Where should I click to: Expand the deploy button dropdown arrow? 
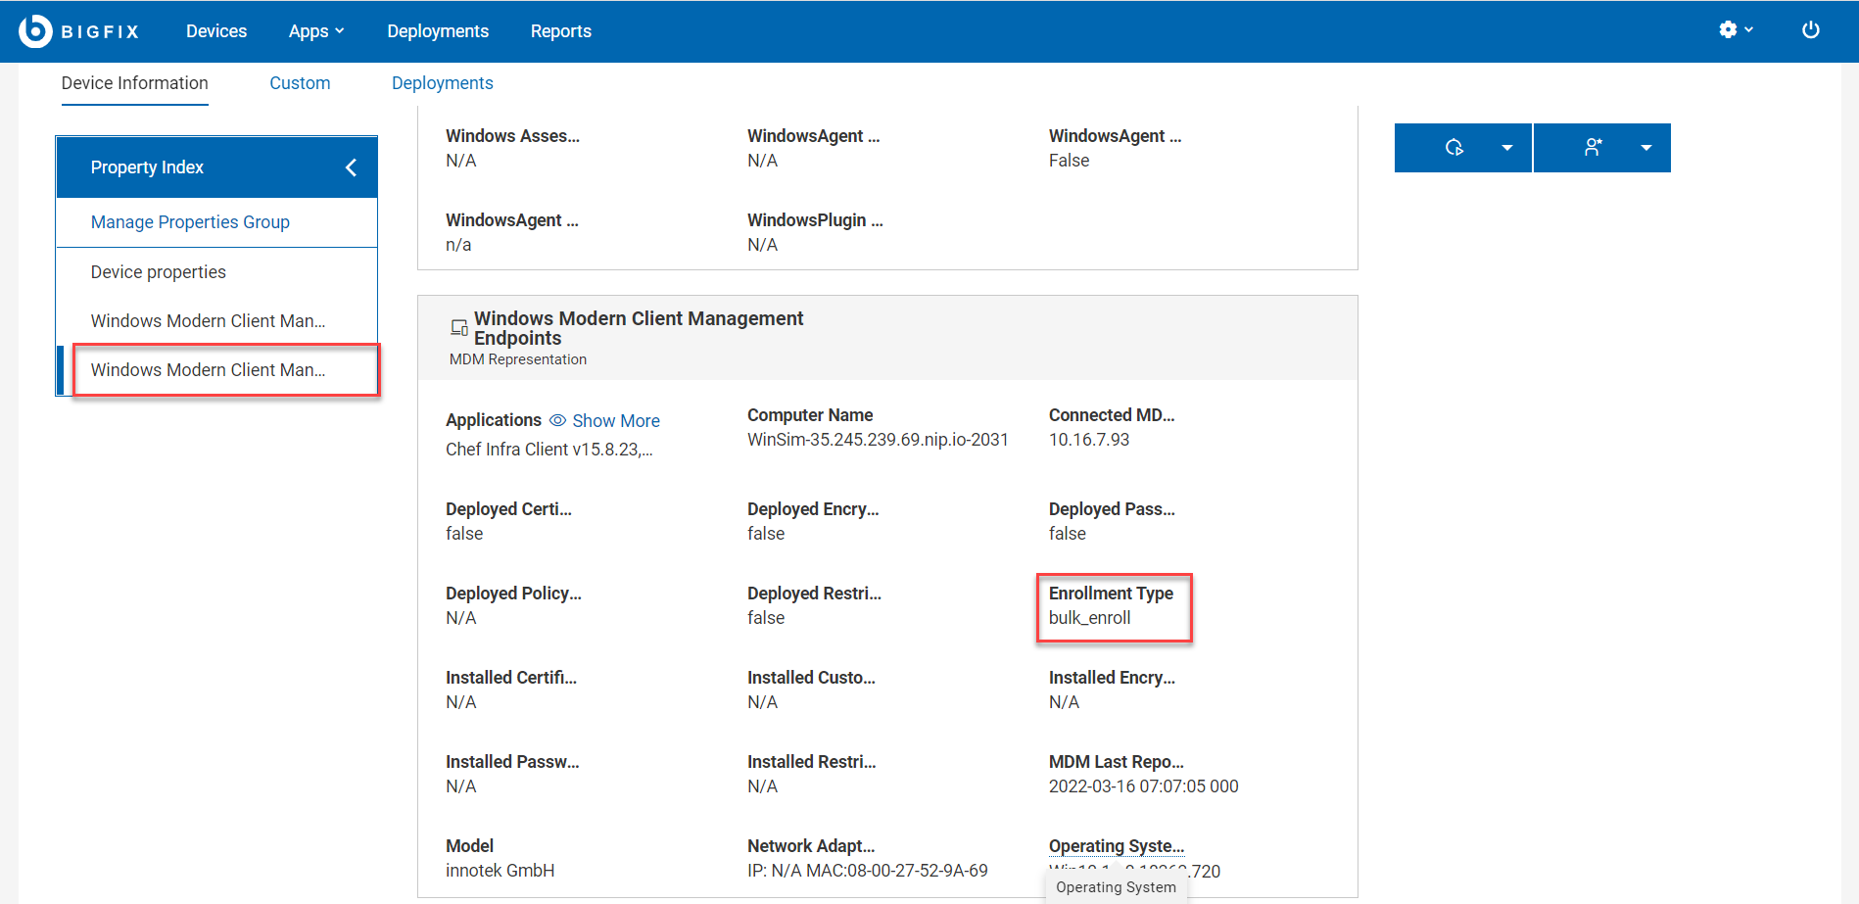pyautogui.click(x=1507, y=147)
